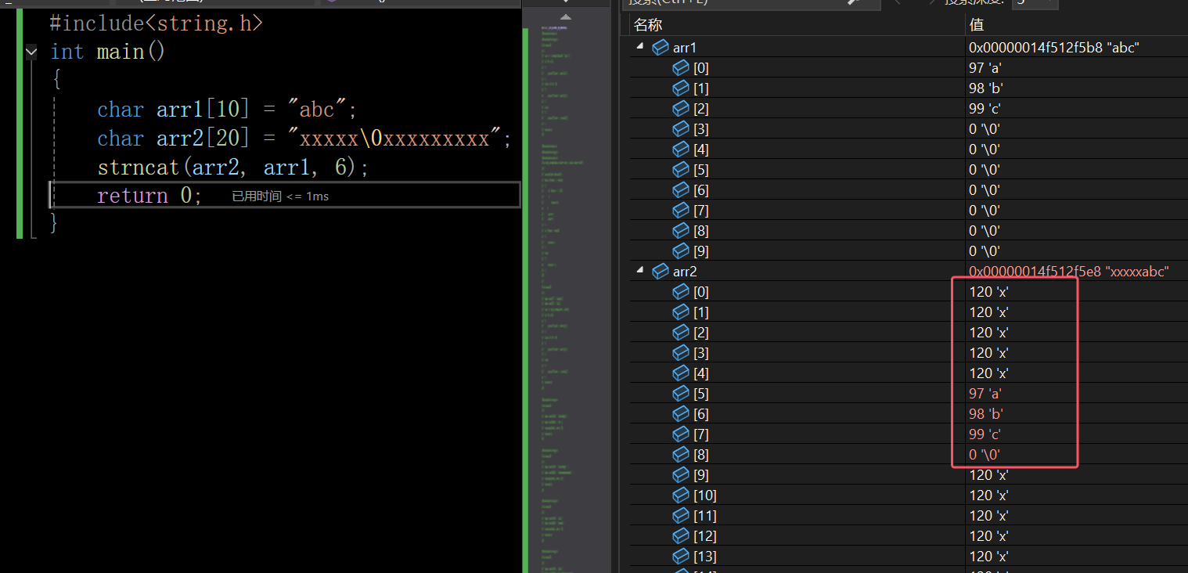Collapse the arr1 array in watch window

[640, 47]
